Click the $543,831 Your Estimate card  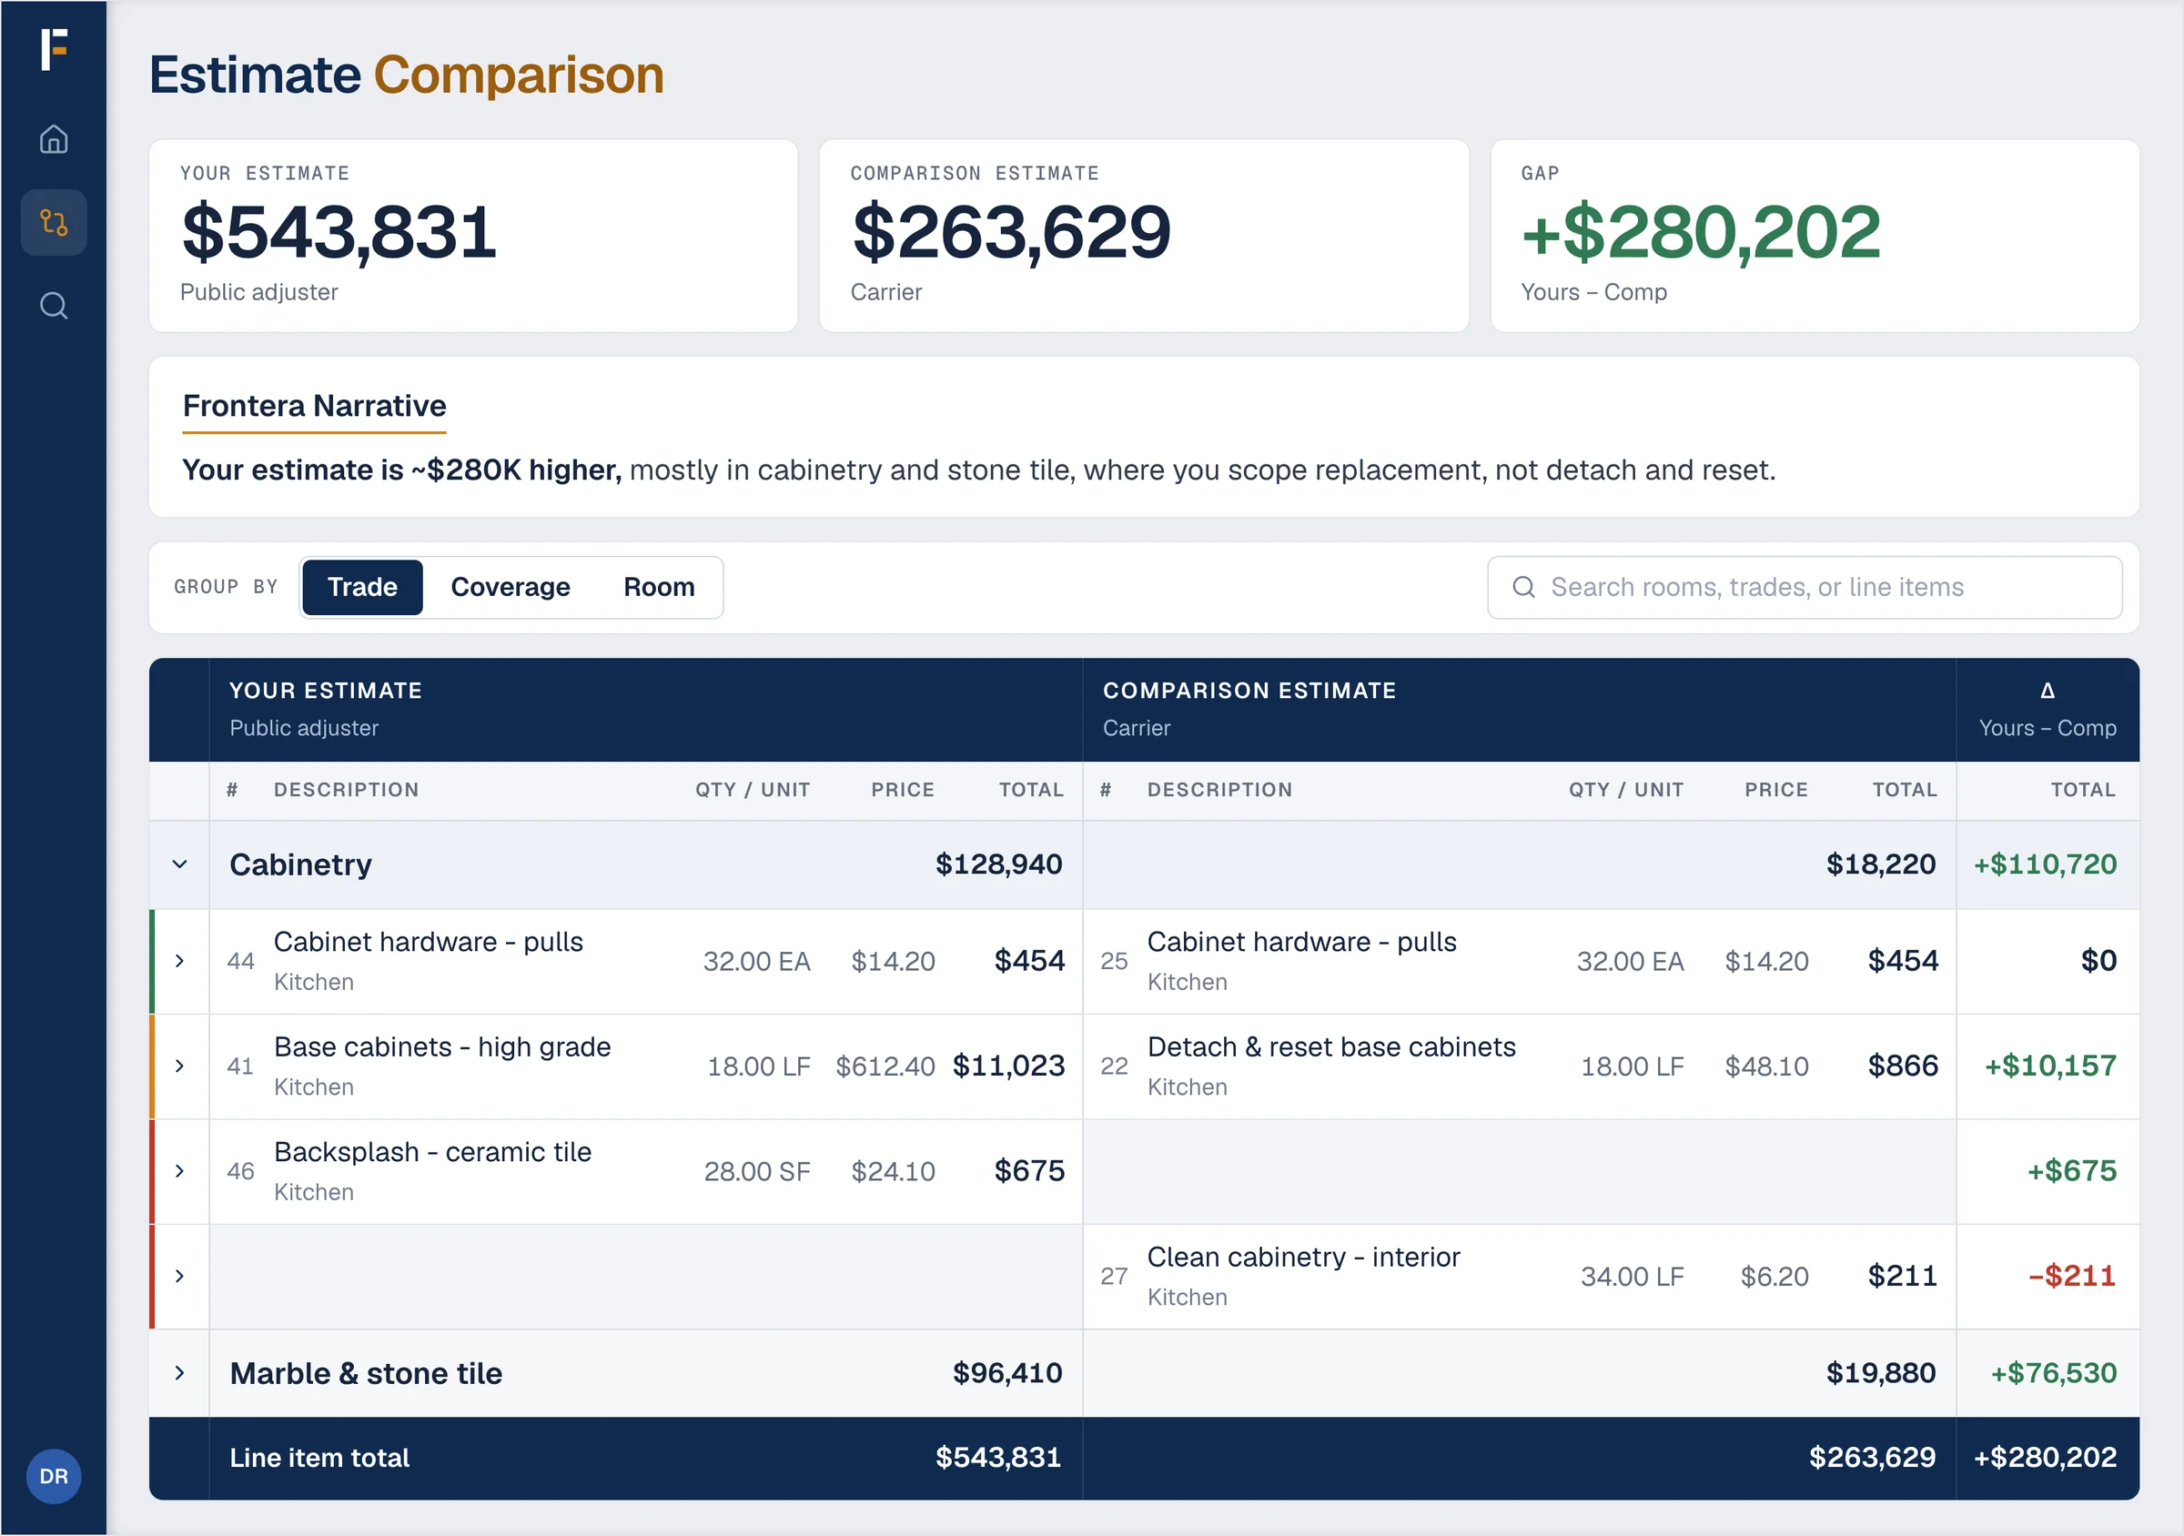tap(473, 236)
